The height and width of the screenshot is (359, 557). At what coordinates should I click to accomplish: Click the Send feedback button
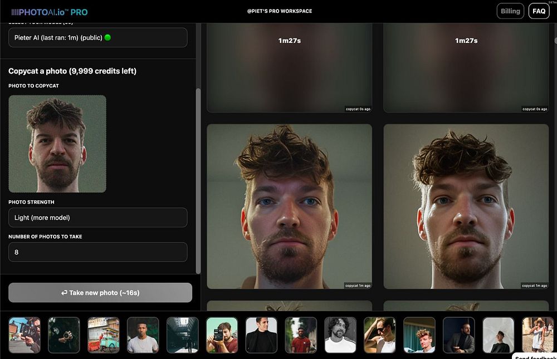coord(535,356)
